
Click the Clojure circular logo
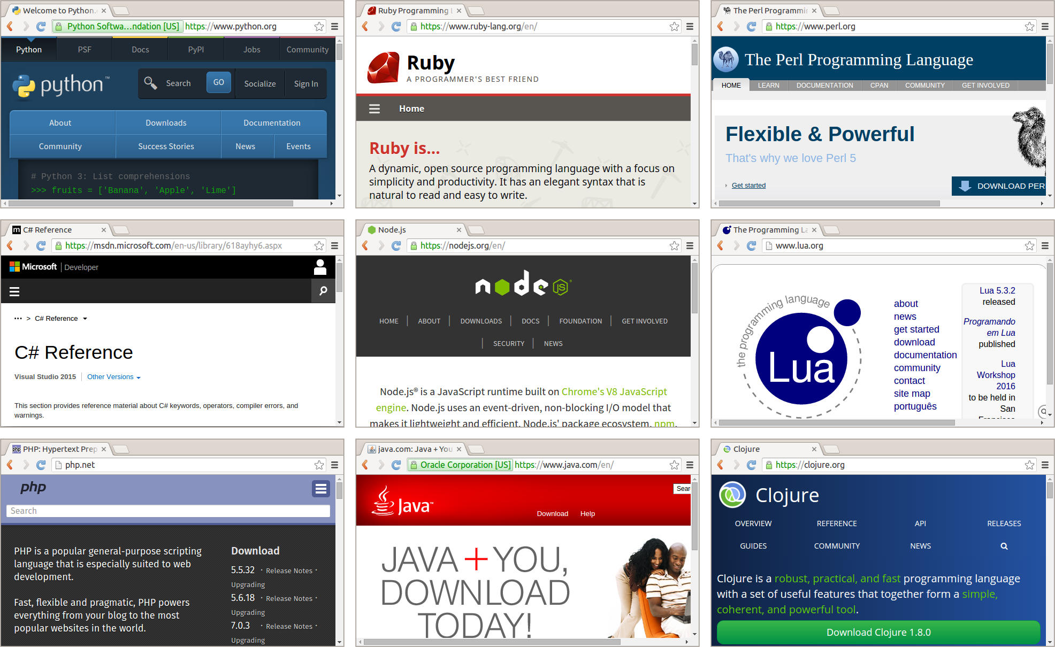coord(732,495)
